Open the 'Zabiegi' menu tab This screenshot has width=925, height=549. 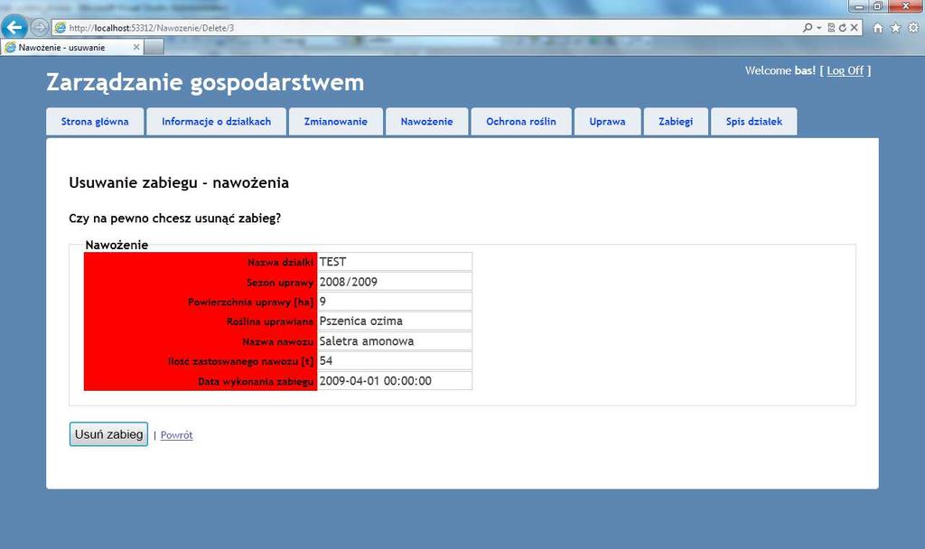click(676, 122)
